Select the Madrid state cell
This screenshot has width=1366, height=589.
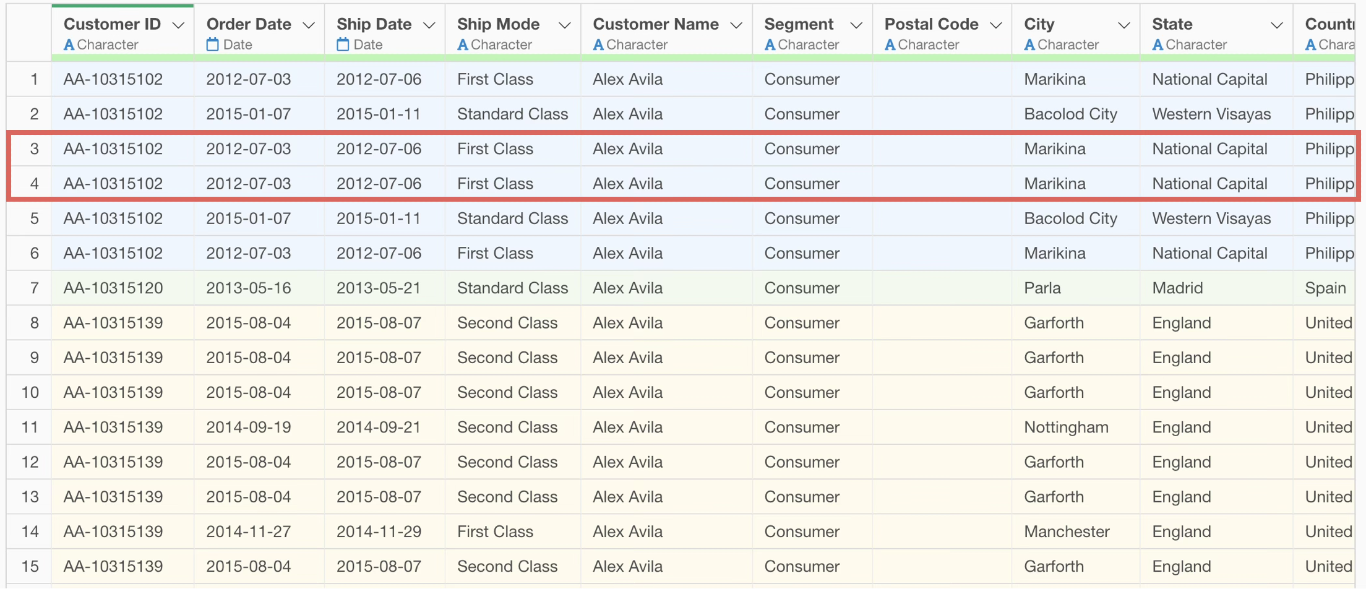point(1177,288)
